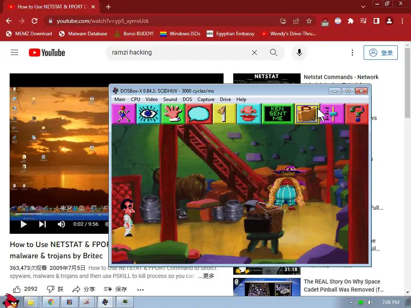Mute the video player volume
This screenshot has height=308, width=411.
(x=61, y=224)
